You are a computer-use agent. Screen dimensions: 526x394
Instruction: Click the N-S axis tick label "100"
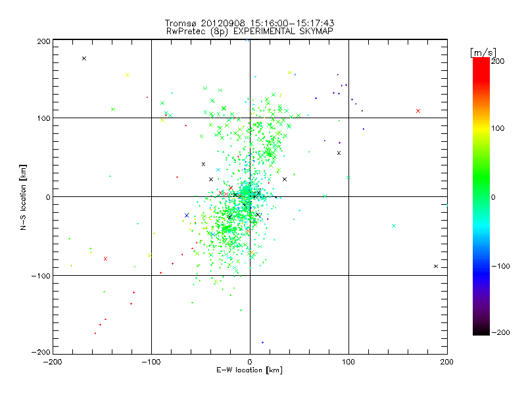click(x=43, y=118)
